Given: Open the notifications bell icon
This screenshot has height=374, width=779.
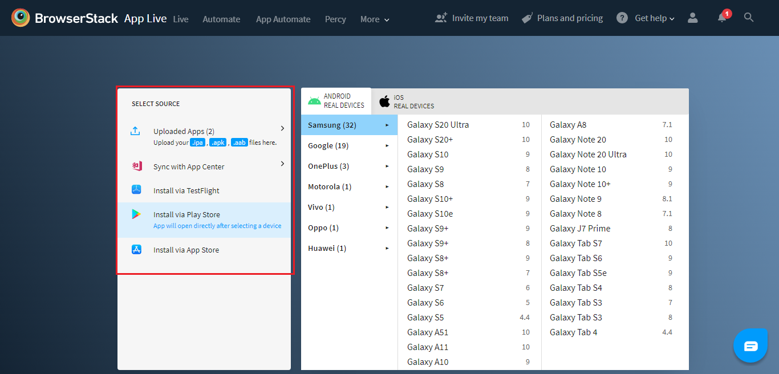Looking at the screenshot, I should tap(723, 18).
